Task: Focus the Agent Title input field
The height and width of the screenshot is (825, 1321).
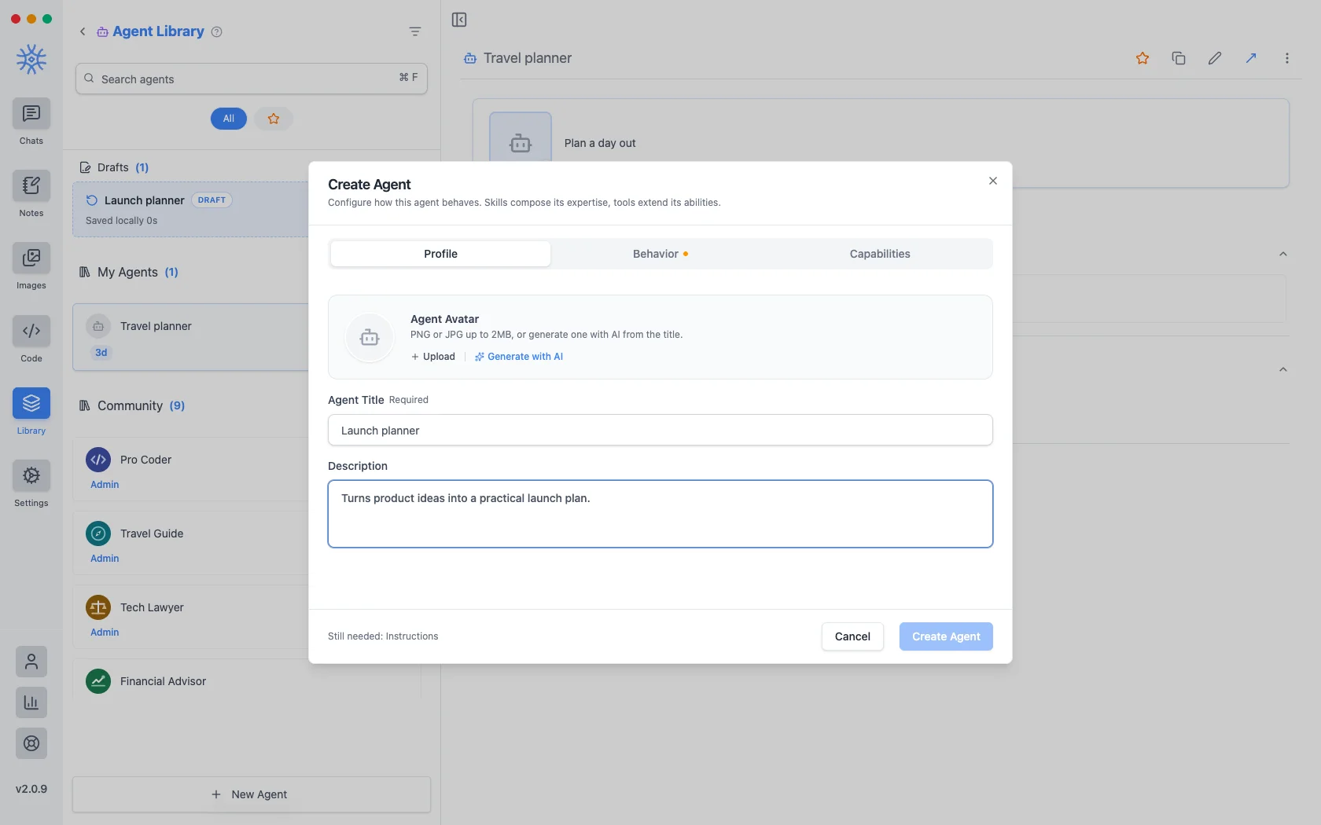Action: (x=660, y=430)
